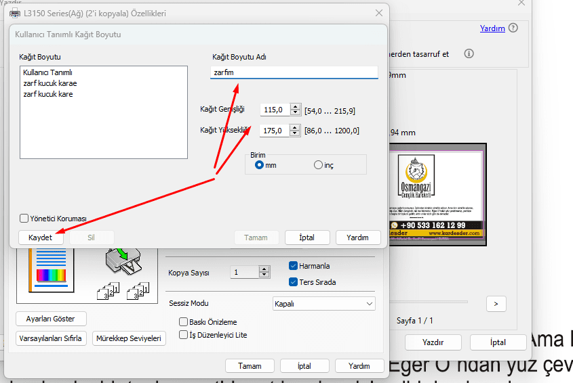Decrease the paper width with the down arrow
The height and width of the screenshot is (383, 573).
(295, 113)
